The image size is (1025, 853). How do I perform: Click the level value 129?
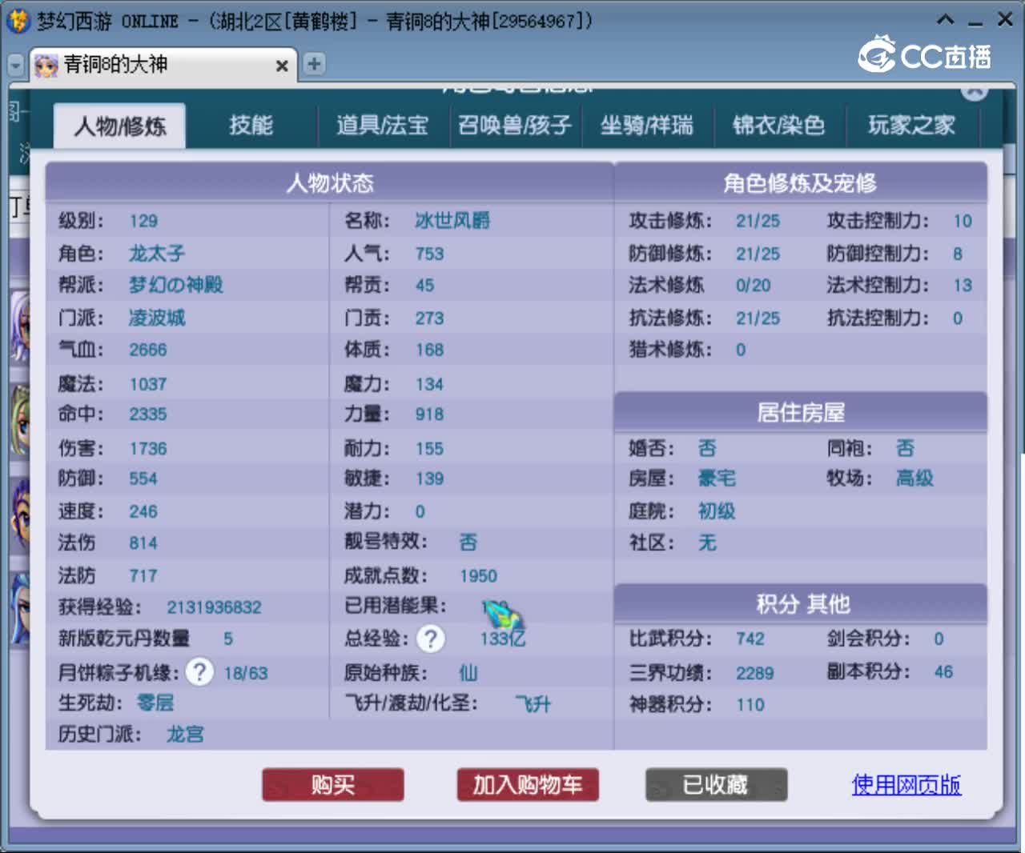coord(143,221)
